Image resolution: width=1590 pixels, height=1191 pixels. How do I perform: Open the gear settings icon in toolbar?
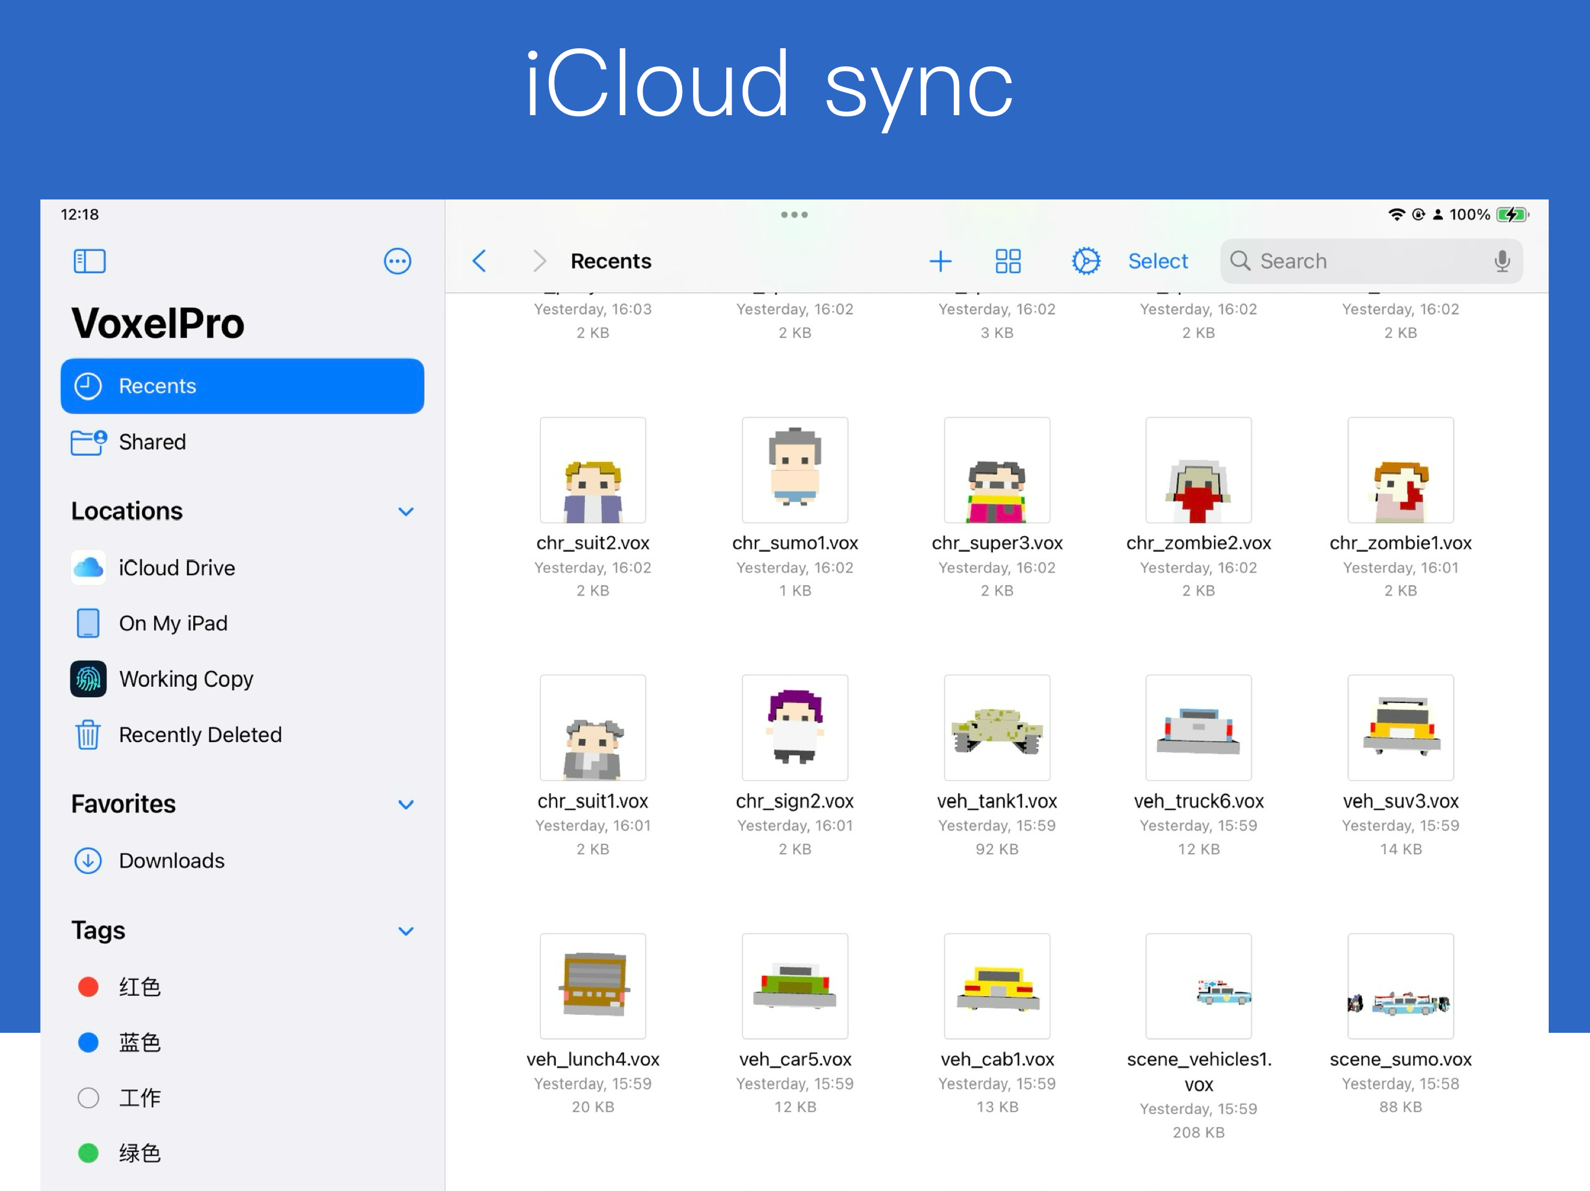click(x=1085, y=261)
